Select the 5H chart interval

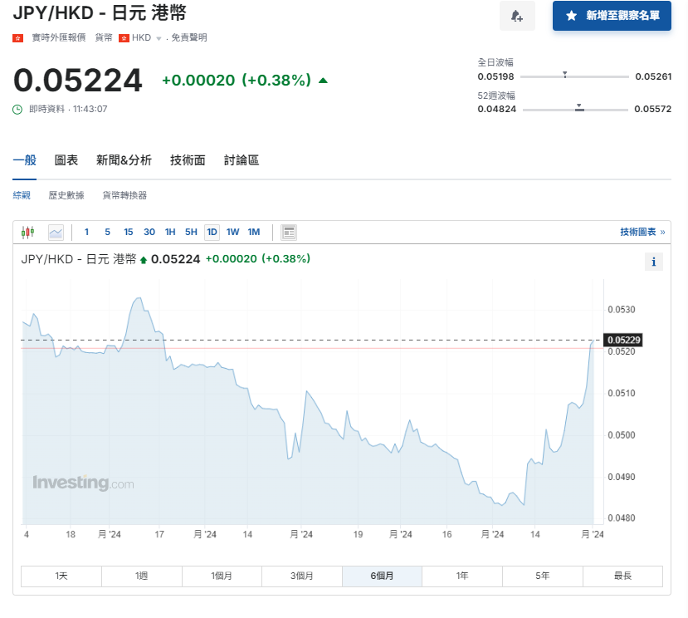[x=191, y=233]
